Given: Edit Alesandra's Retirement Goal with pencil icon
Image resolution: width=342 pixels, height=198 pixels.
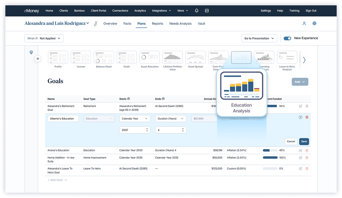Looking at the screenshot, I should [x=300, y=106].
